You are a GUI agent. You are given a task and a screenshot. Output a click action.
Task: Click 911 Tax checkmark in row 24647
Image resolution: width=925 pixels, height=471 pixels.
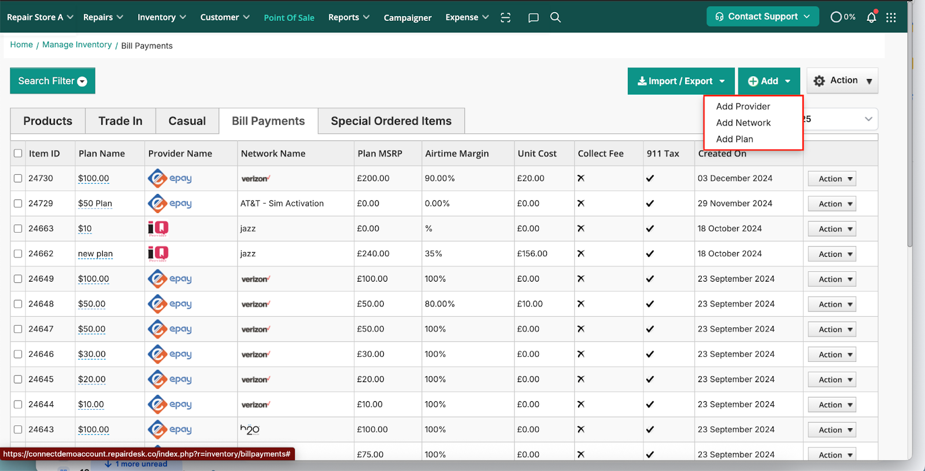point(650,329)
